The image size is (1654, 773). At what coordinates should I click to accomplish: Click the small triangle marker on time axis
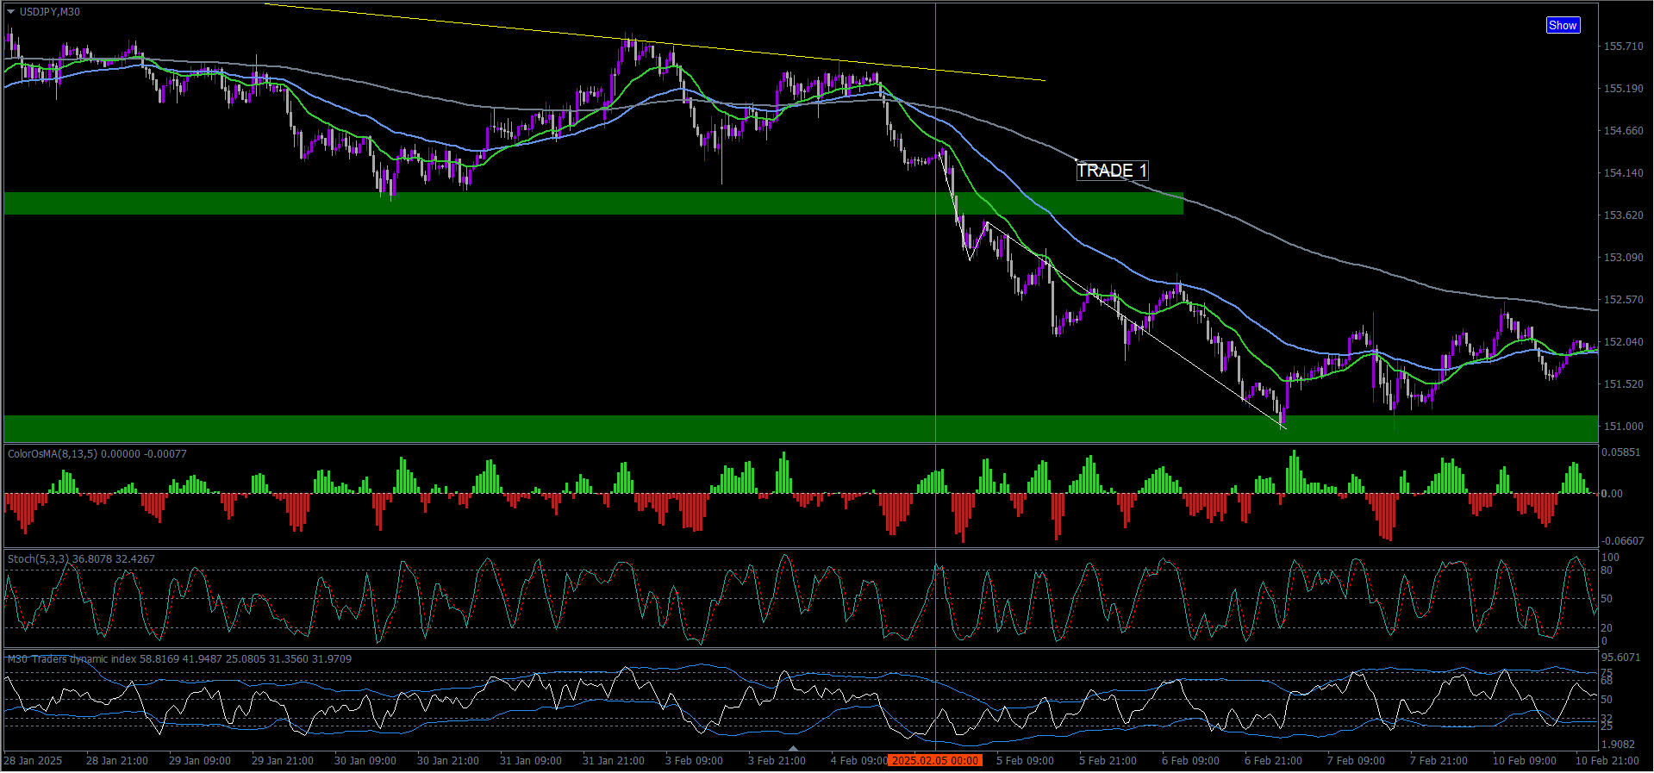[x=793, y=748]
